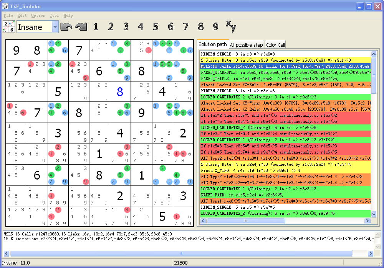Image resolution: width=384 pixels, height=268 pixels.
Task: Select digit 6 in toolbar
Action: point(171,27)
